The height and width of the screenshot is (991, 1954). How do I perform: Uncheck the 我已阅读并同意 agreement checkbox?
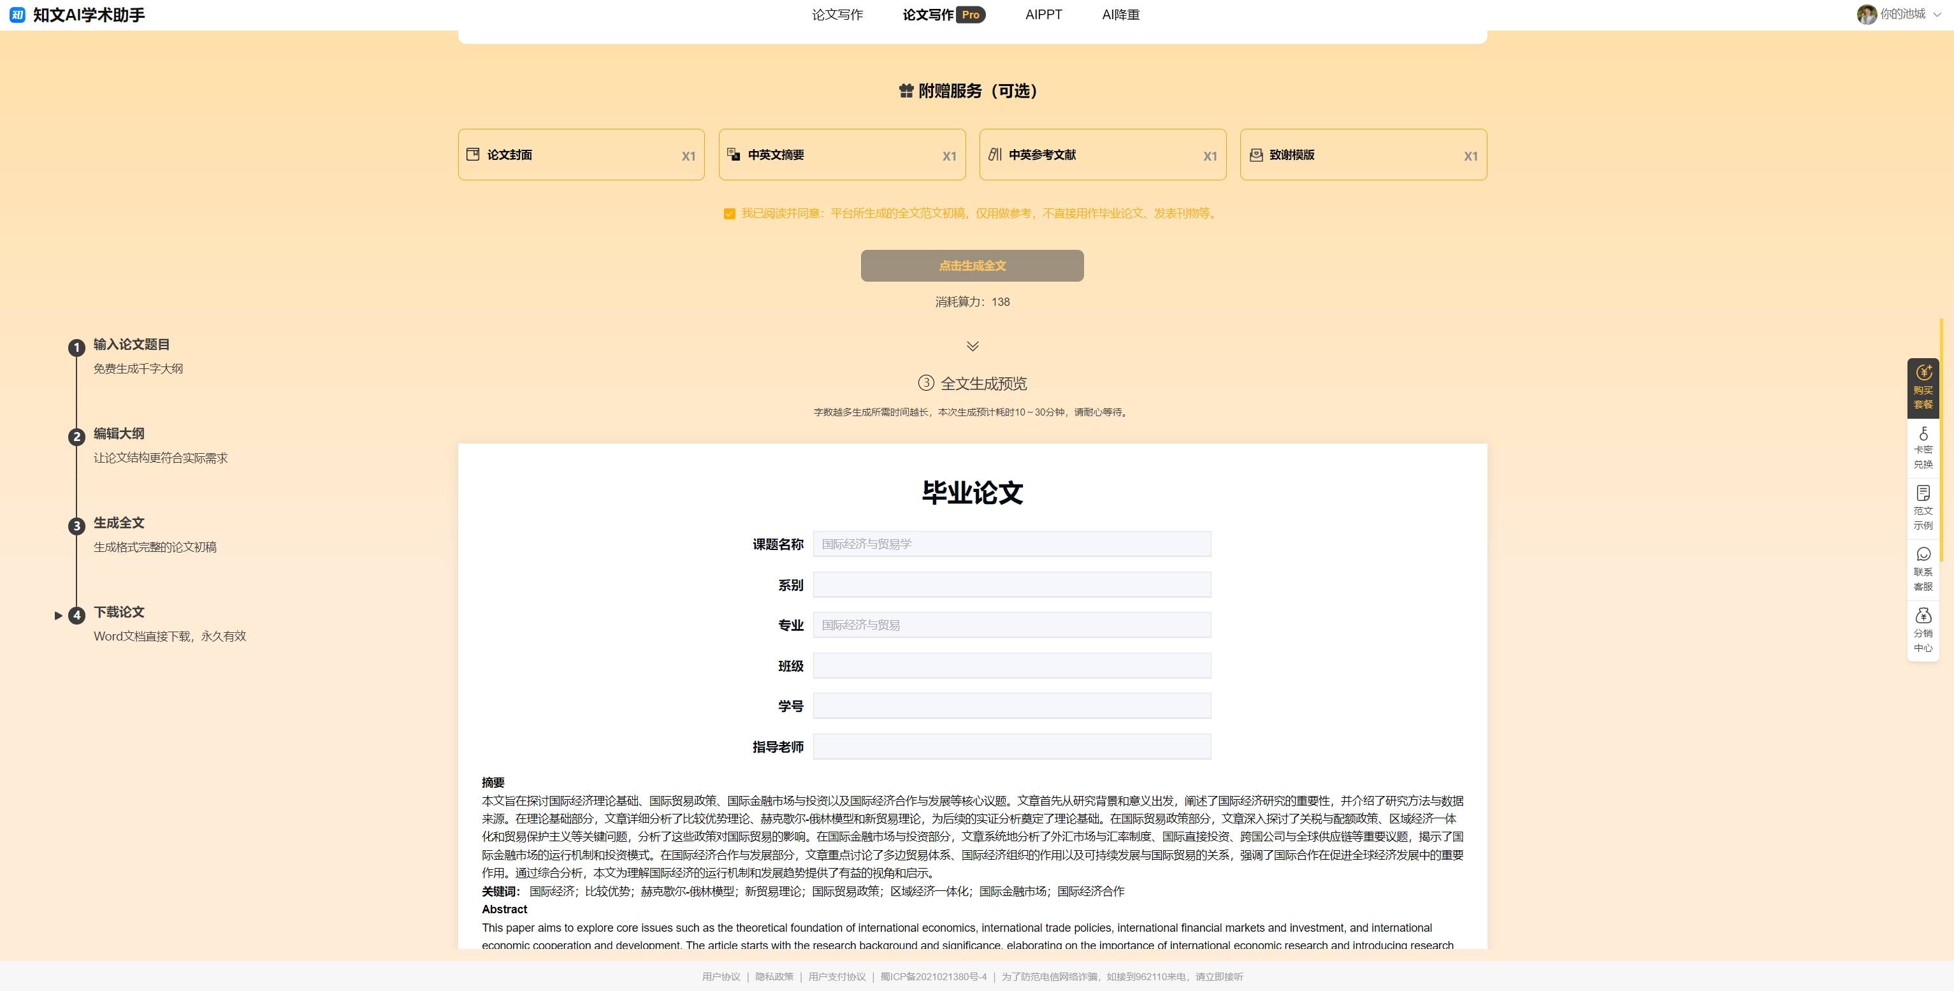click(x=729, y=214)
